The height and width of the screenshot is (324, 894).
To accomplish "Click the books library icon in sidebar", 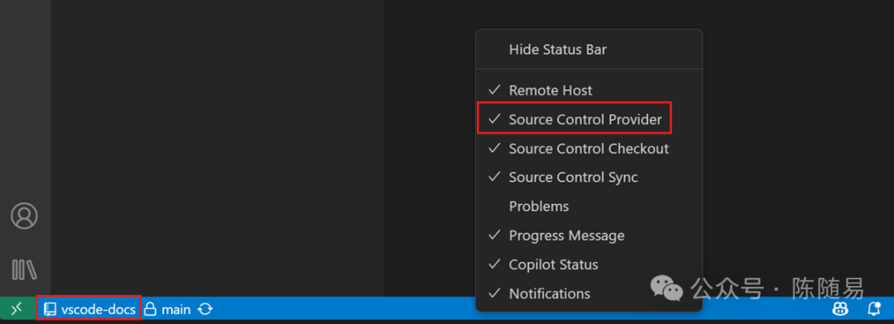I will click(25, 269).
